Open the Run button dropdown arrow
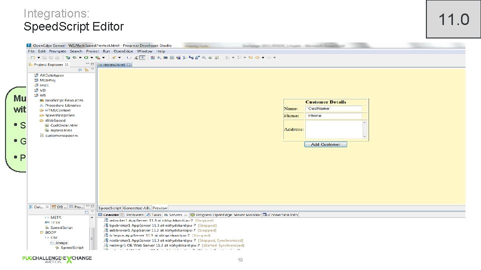481x270 pixels. click(x=92, y=57)
